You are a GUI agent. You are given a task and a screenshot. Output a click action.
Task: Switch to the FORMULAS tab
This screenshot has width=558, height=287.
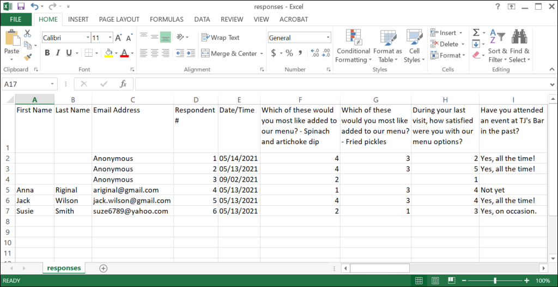click(167, 19)
